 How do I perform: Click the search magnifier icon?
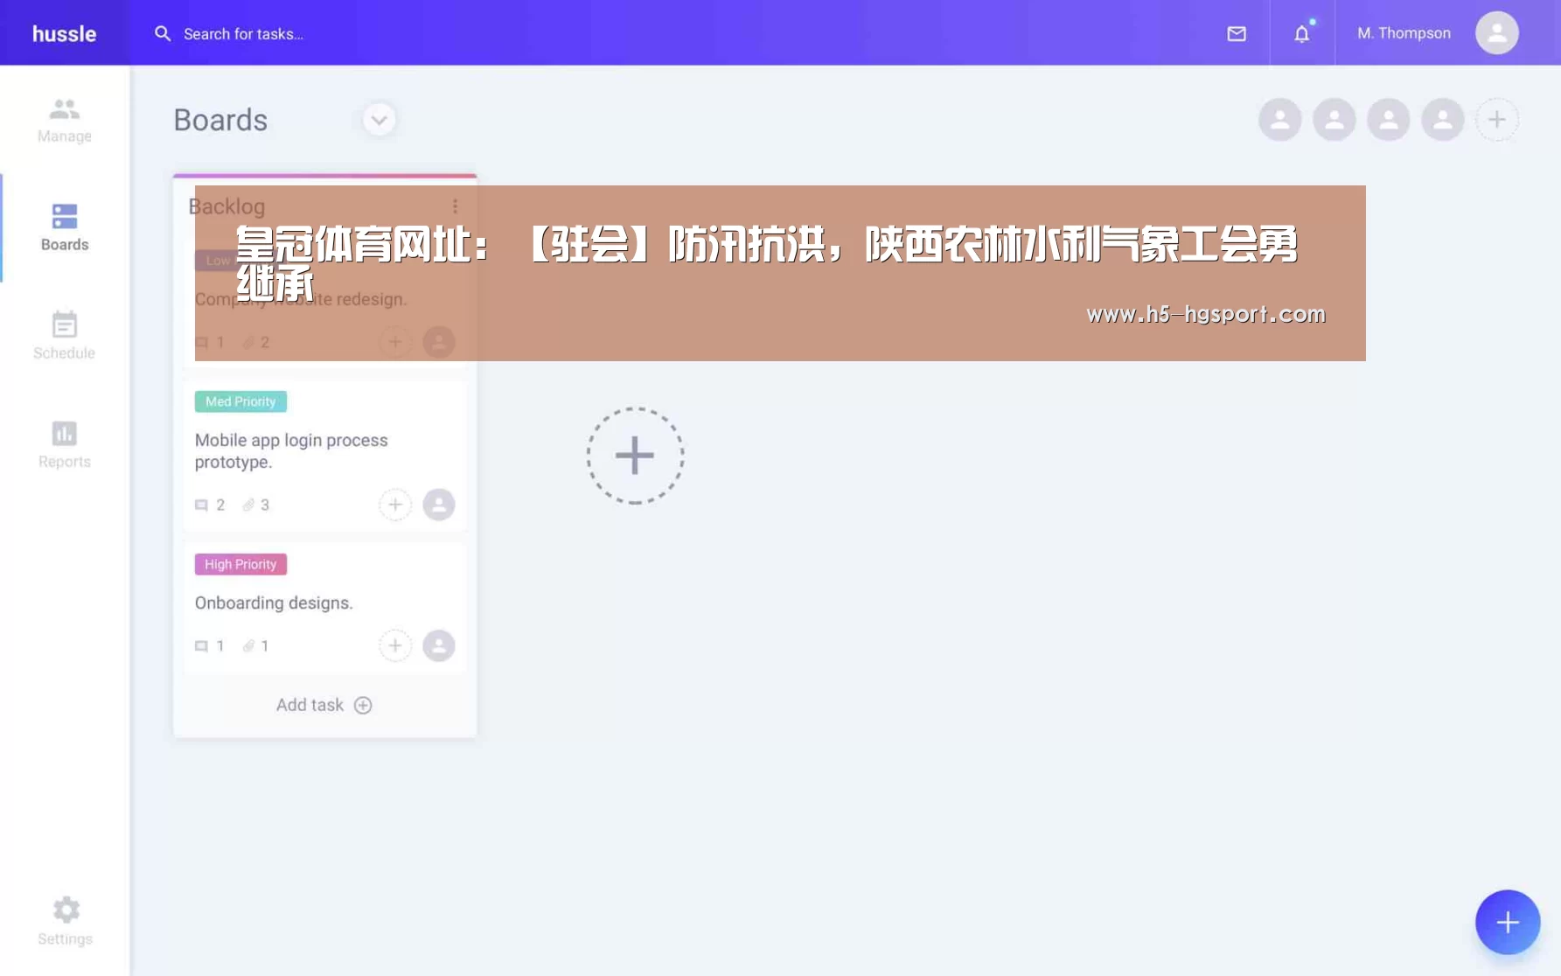(x=163, y=33)
